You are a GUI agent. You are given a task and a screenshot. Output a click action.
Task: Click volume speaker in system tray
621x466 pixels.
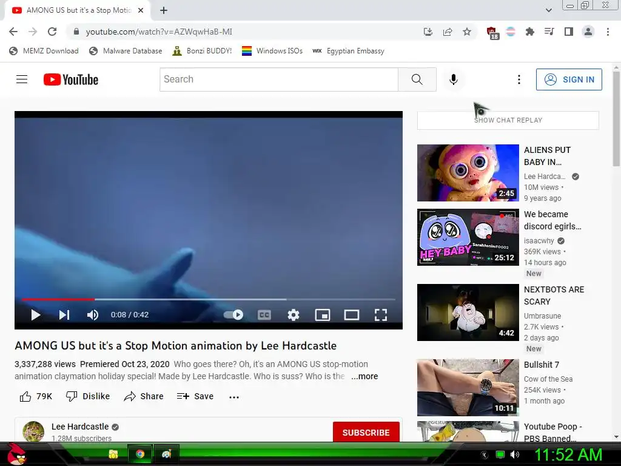click(x=515, y=454)
